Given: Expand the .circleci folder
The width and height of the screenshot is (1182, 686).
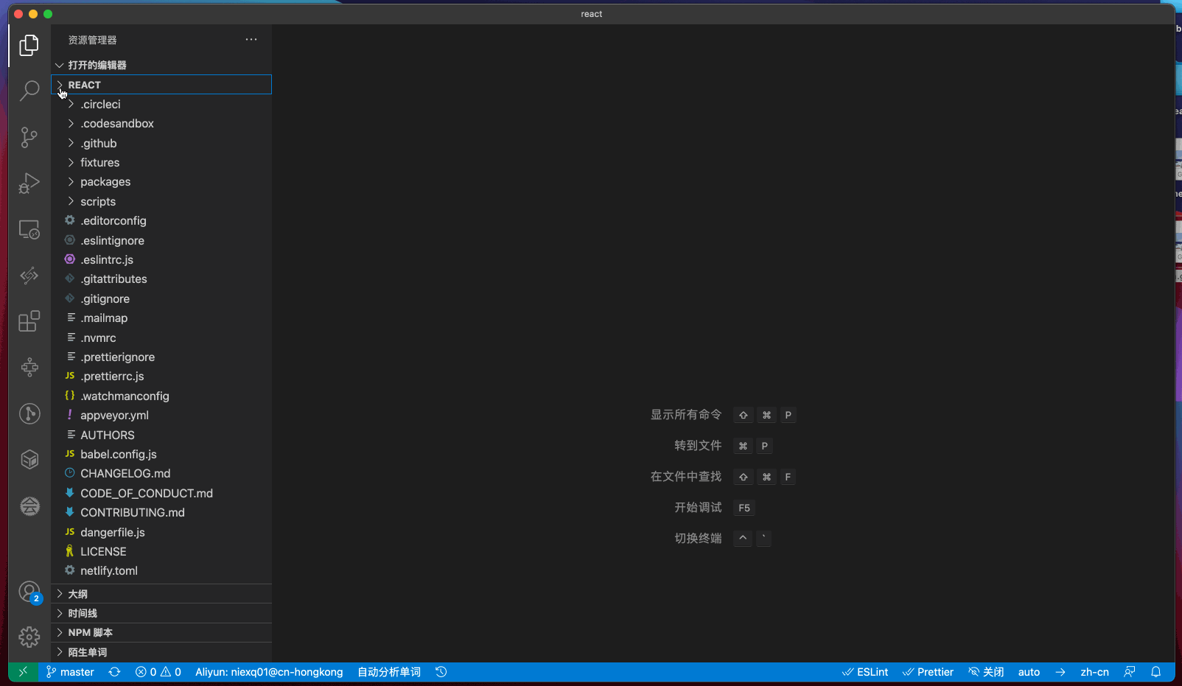Looking at the screenshot, I should [161, 104].
